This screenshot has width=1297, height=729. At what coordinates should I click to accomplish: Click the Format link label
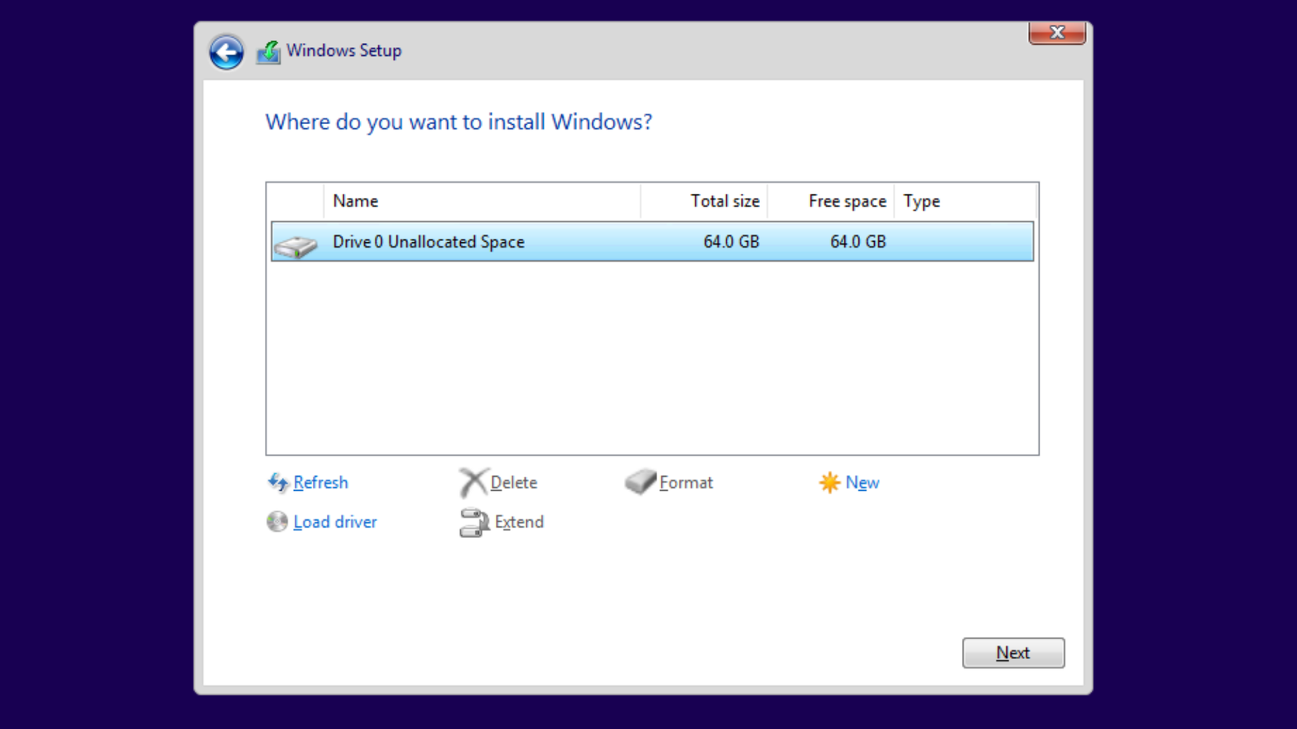coord(685,482)
